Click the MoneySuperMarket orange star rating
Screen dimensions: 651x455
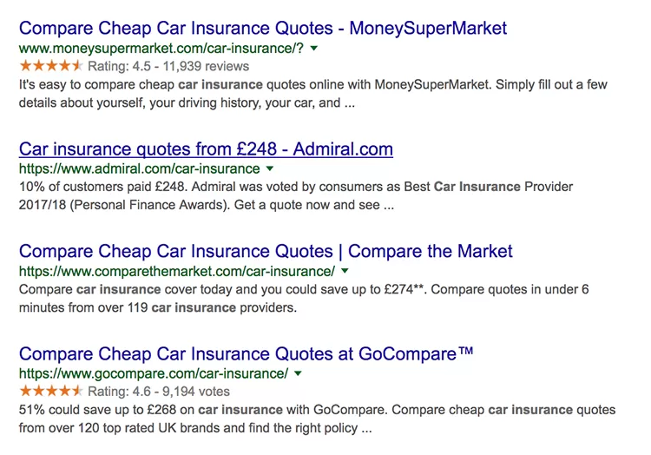(x=50, y=66)
